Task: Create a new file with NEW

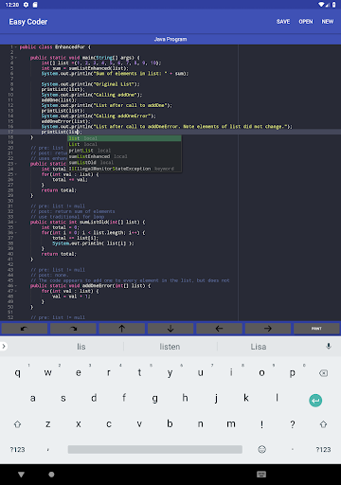Action: (x=328, y=22)
